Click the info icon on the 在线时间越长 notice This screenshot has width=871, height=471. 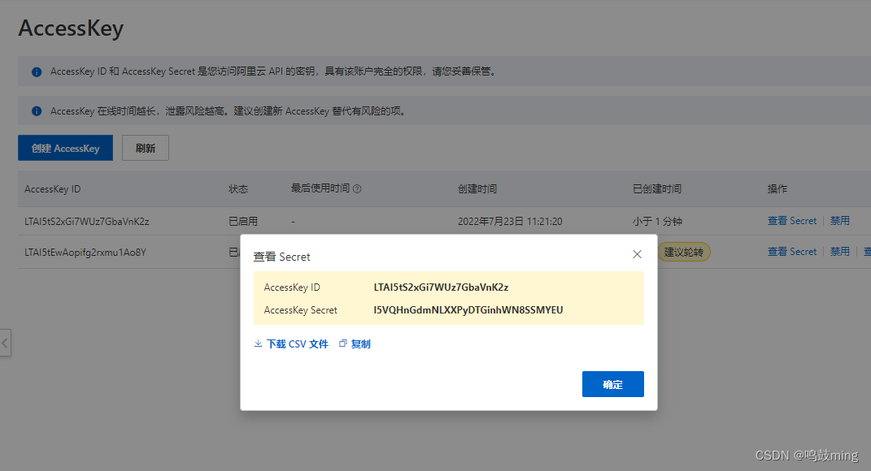[37, 111]
